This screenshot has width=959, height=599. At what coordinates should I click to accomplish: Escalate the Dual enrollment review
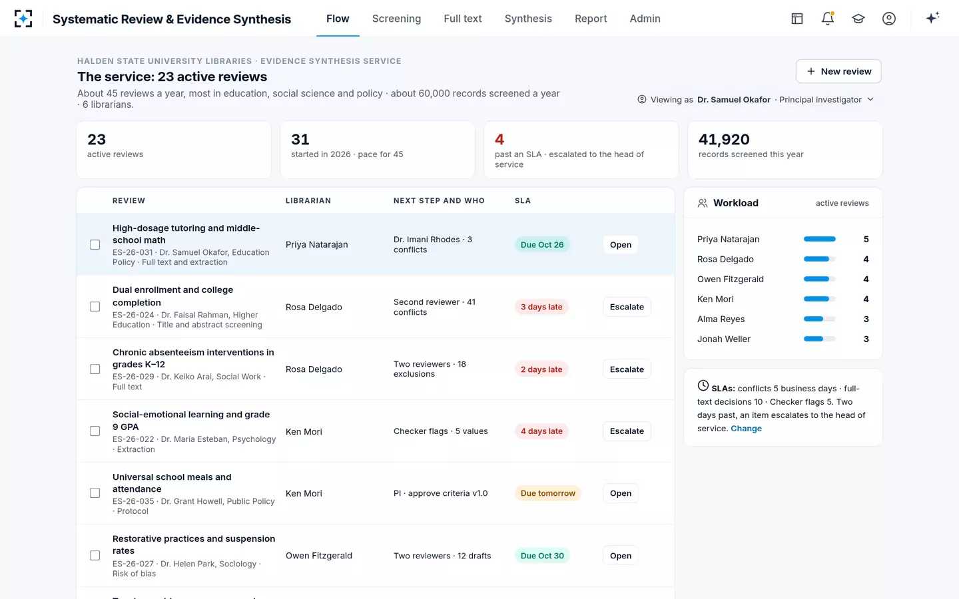pos(627,307)
